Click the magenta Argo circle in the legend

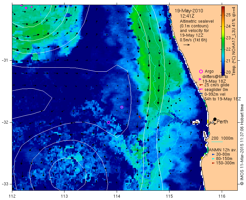tap(201, 71)
